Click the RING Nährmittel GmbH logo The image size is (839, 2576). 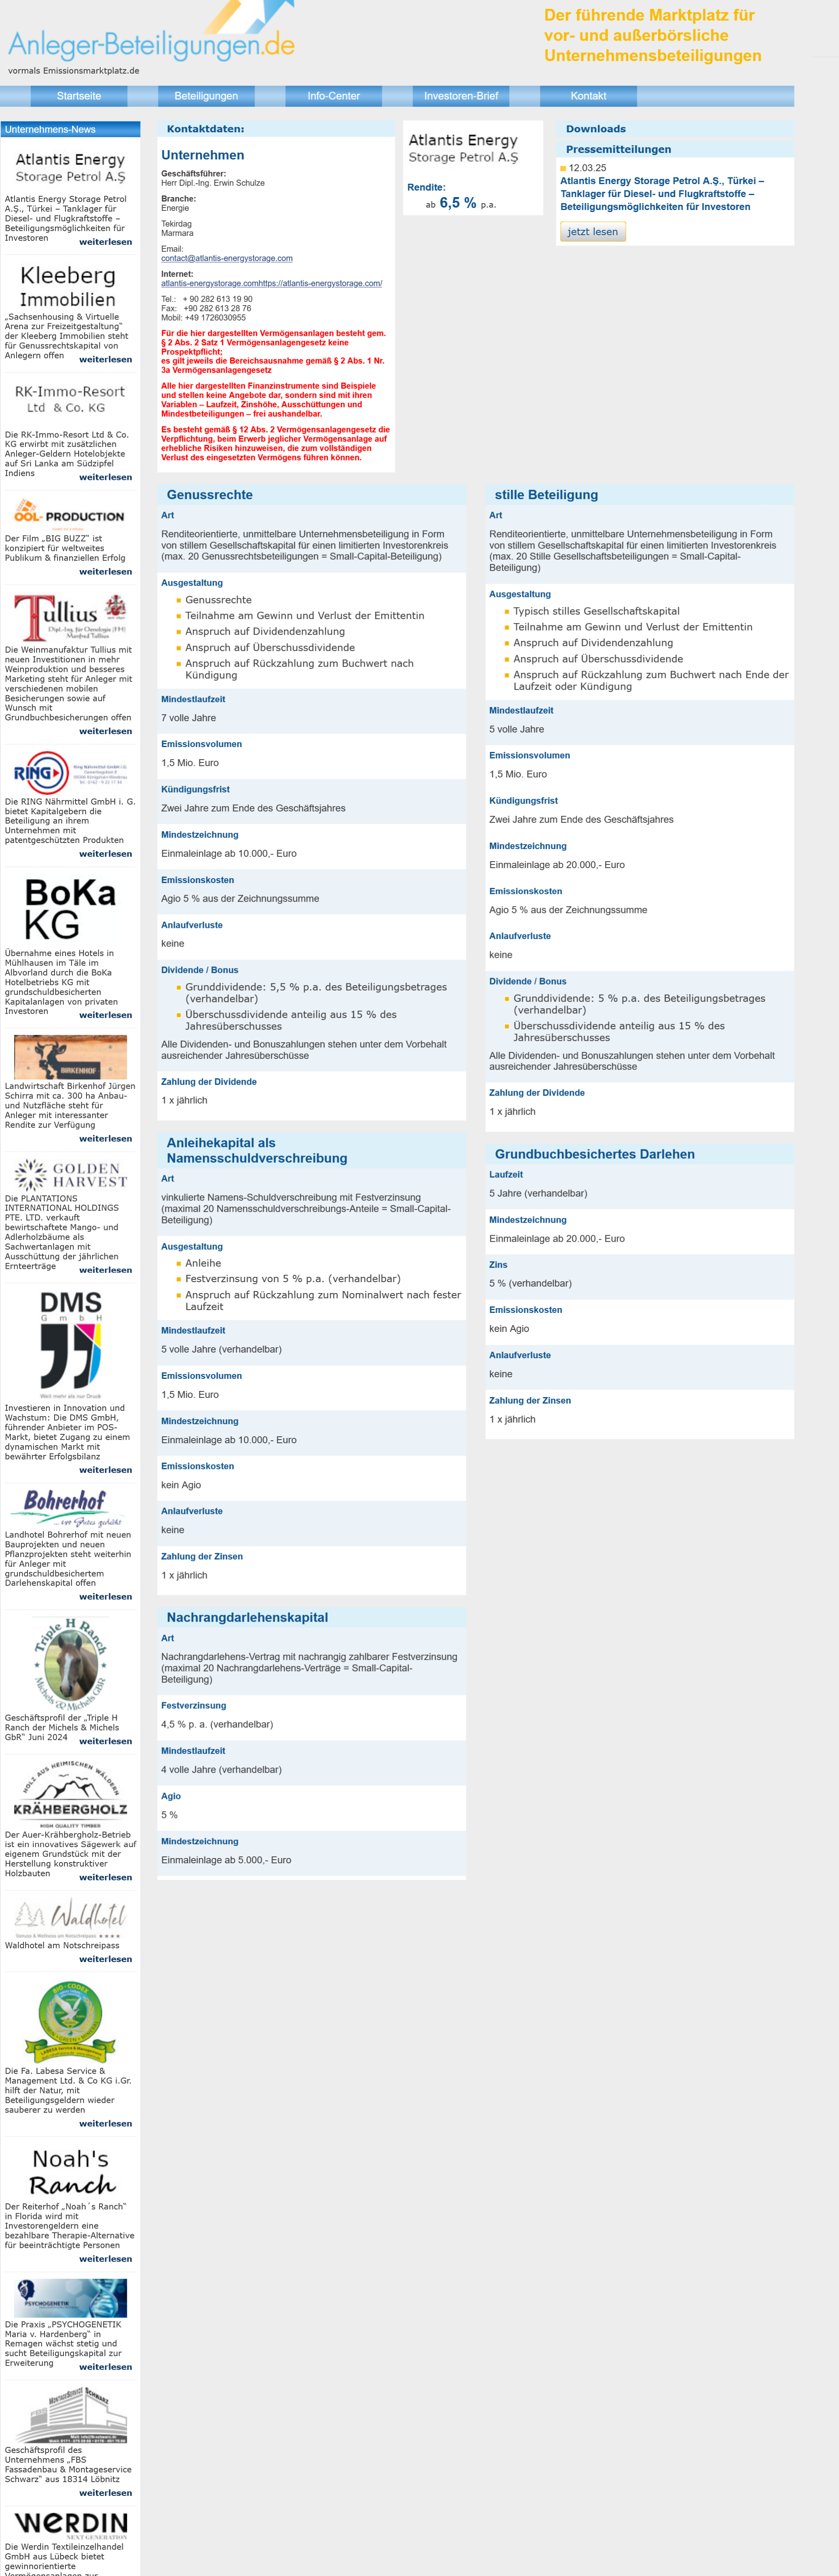point(70,772)
